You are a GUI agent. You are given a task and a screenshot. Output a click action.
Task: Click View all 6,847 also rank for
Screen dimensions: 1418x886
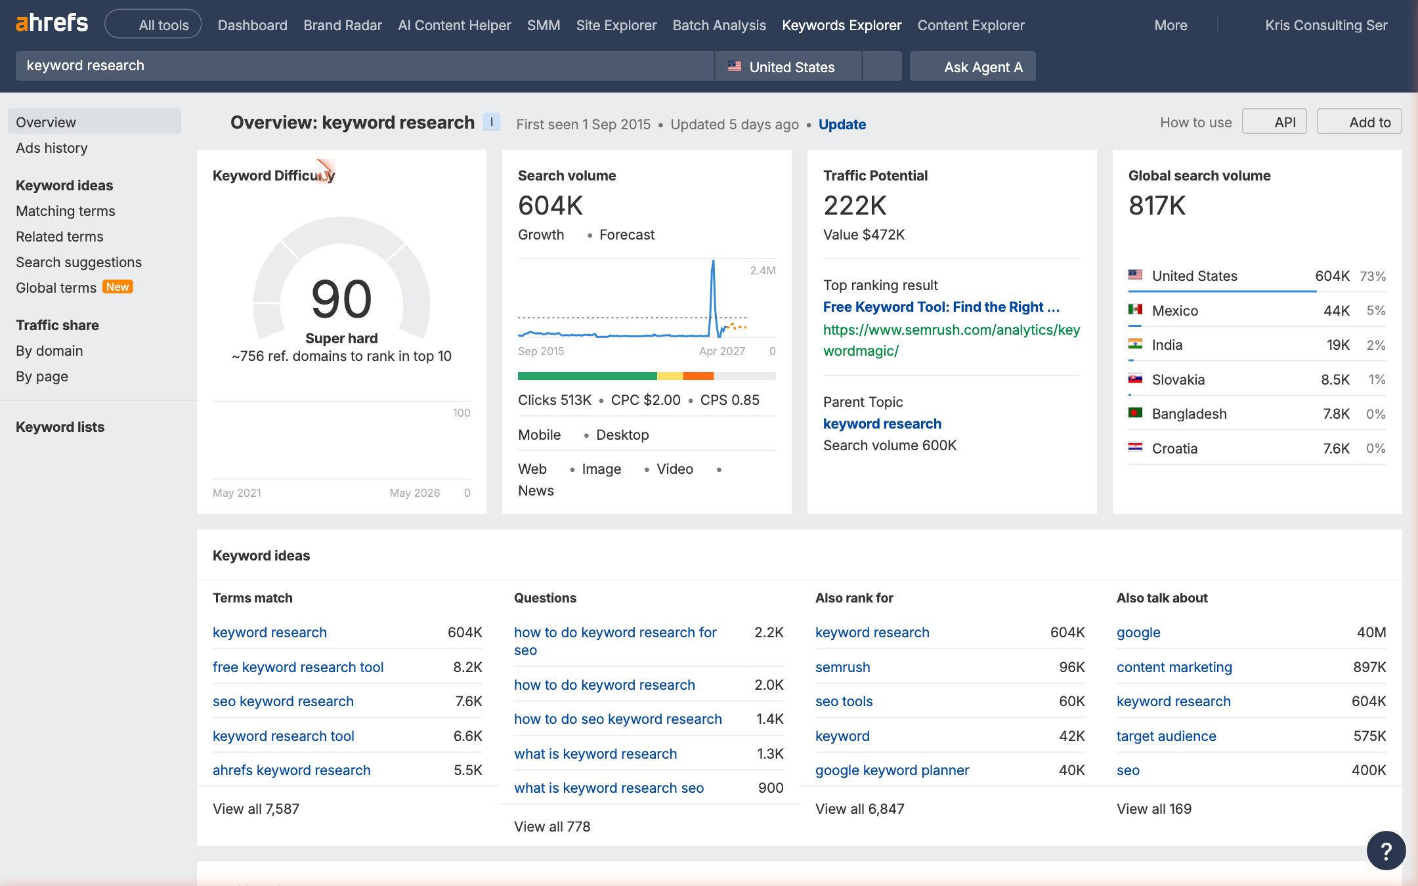[x=860, y=809]
